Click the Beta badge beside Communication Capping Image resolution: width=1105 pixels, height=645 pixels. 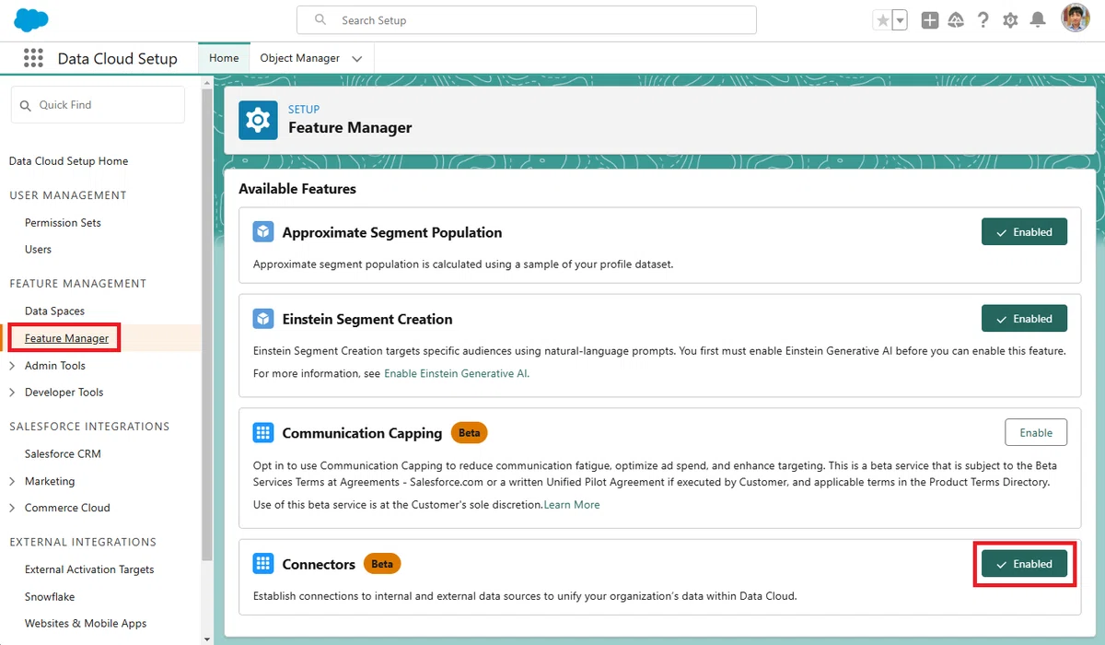pyautogui.click(x=470, y=433)
